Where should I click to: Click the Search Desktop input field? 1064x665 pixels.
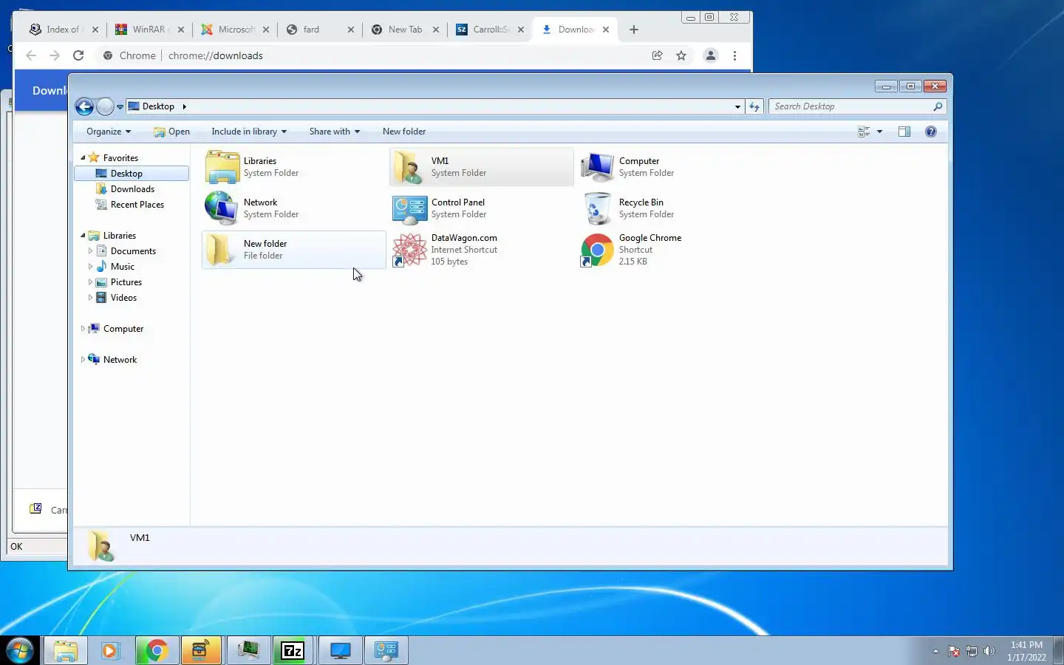tap(851, 106)
